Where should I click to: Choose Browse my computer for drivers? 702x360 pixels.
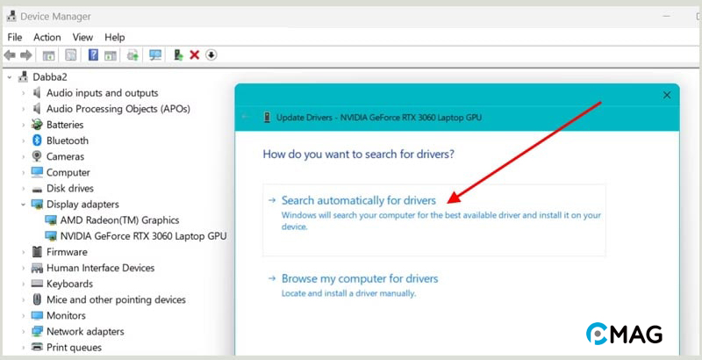(x=359, y=278)
